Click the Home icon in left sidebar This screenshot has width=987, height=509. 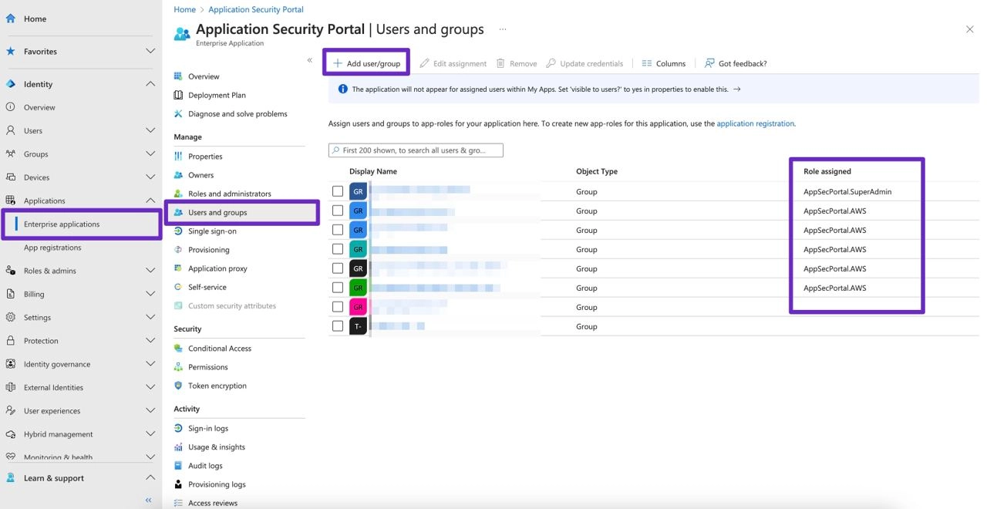click(x=11, y=19)
